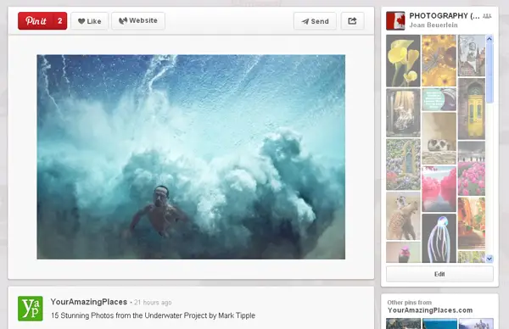
Task: Click the share arrow icon button
Action: tap(353, 21)
